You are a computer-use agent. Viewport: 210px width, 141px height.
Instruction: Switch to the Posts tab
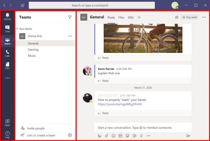click(111, 18)
